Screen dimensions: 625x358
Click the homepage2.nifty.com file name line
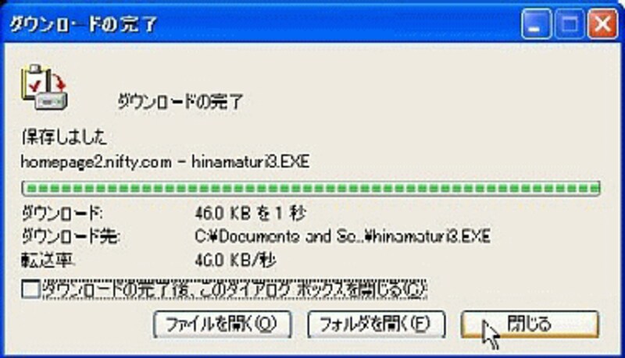coord(165,162)
